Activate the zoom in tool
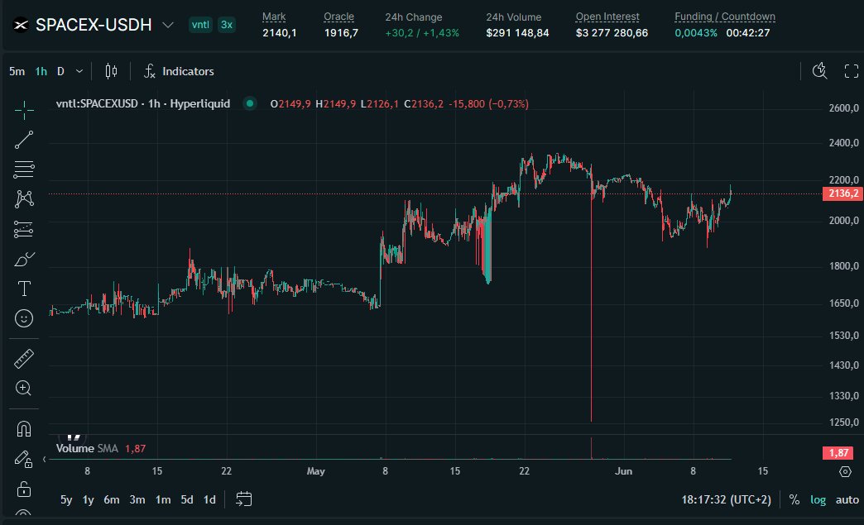Image resolution: width=864 pixels, height=525 pixels. 24,389
